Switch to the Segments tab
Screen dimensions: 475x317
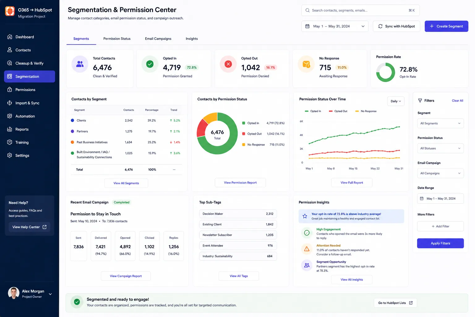81,39
